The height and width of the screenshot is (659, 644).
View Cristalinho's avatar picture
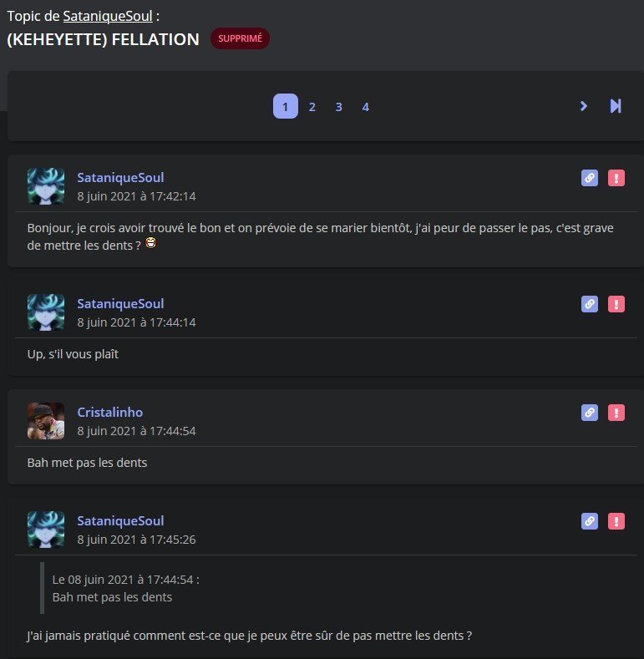[46, 421]
